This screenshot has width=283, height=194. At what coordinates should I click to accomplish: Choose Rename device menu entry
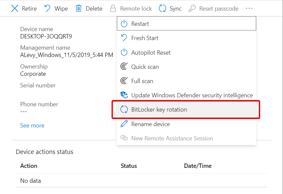click(186, 124)
